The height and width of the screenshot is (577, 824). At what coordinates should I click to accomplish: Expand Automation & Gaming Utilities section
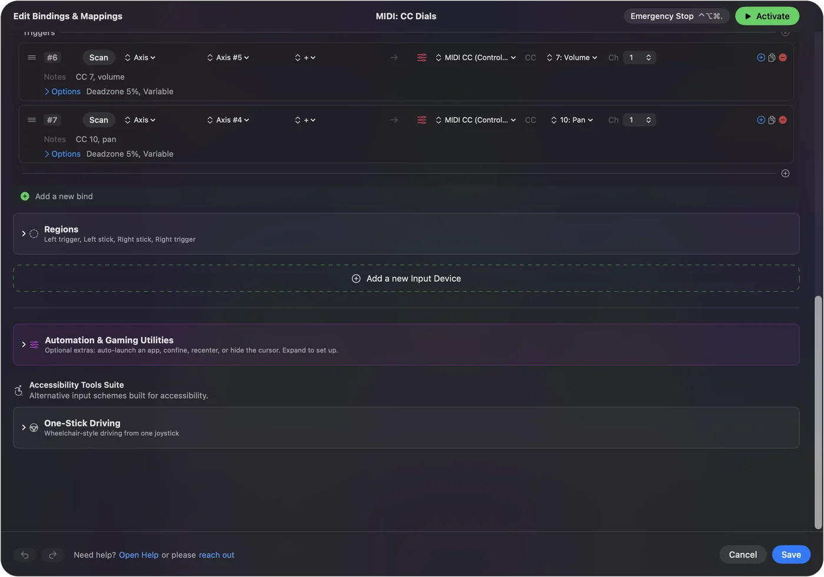click(x=24, y=345)
